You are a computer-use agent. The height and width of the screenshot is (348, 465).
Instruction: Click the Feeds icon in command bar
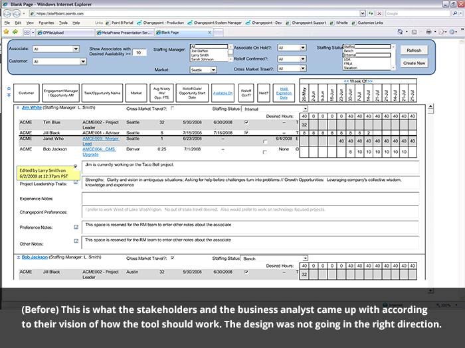415,32
